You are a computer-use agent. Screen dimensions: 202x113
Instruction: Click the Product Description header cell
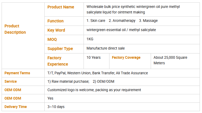(x=15, y=29)
